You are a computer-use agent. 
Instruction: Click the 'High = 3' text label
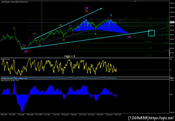pyautogui.click(x=70, y=56)
